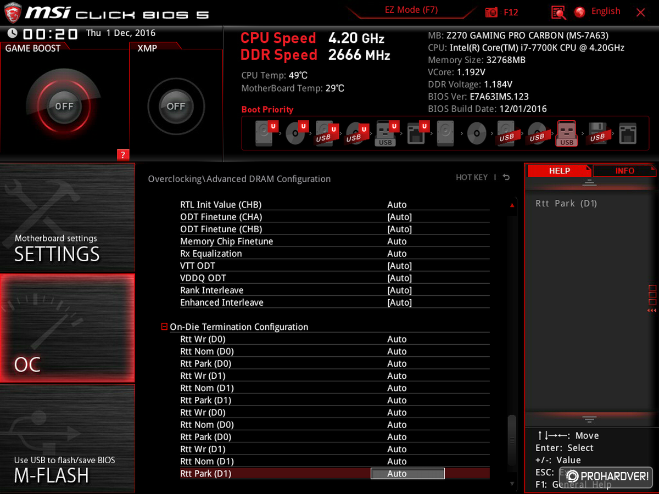Click the BIOS Ver E7A63IMS.123 text
The image size is (659, 494).
pyautogui.click(x=478, y=97)
